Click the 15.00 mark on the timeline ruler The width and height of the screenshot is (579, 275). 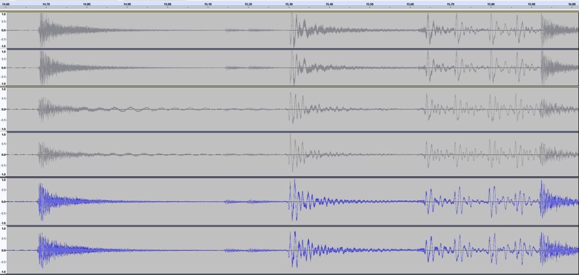[167, 5]
